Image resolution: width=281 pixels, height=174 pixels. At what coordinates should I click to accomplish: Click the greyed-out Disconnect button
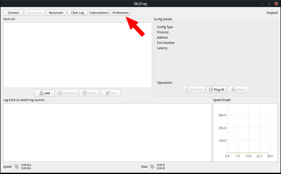pyautogui.click(x=35, y=13)
